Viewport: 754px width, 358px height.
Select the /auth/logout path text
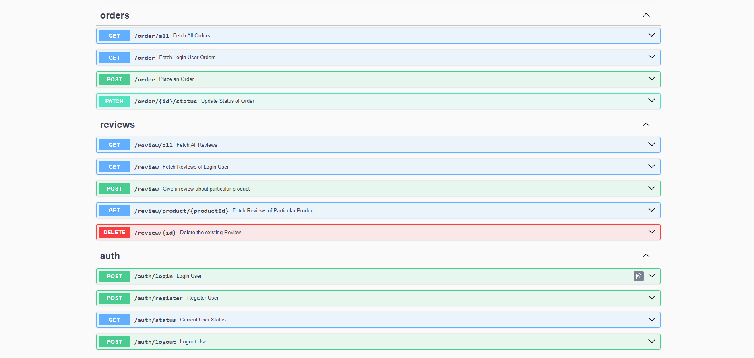155,342
